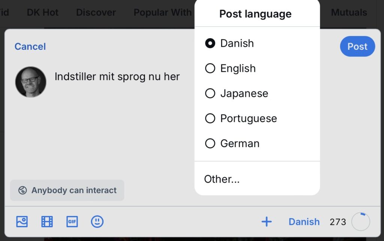Select the Danish radio button
The height and width of the screenshot is (241, 384).
pos(210,43)
